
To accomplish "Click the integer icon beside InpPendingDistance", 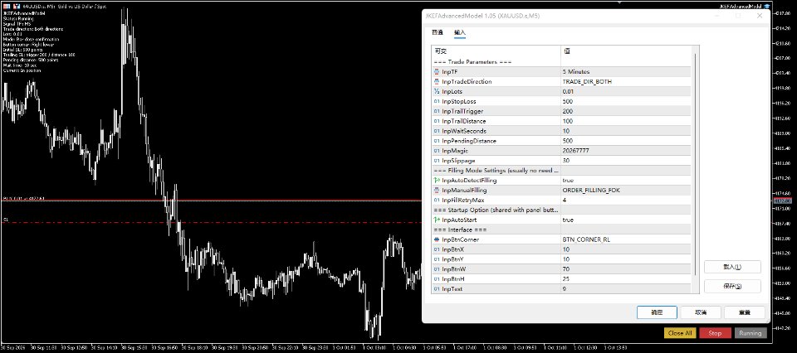I will coord(437,141).
